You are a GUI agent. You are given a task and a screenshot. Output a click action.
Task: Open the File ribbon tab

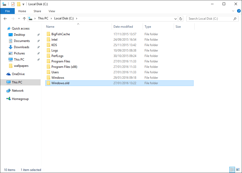click(7, 11)
